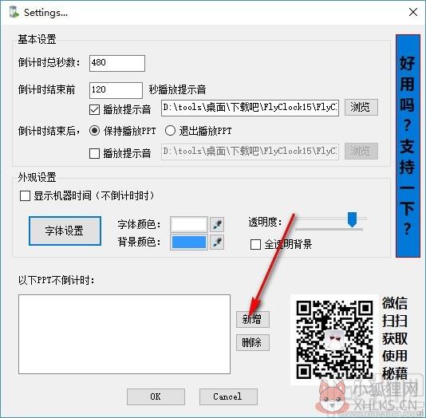426x418 pixels.
Task: Click the 透明度 slider handle
Action: tap(352, 219)
